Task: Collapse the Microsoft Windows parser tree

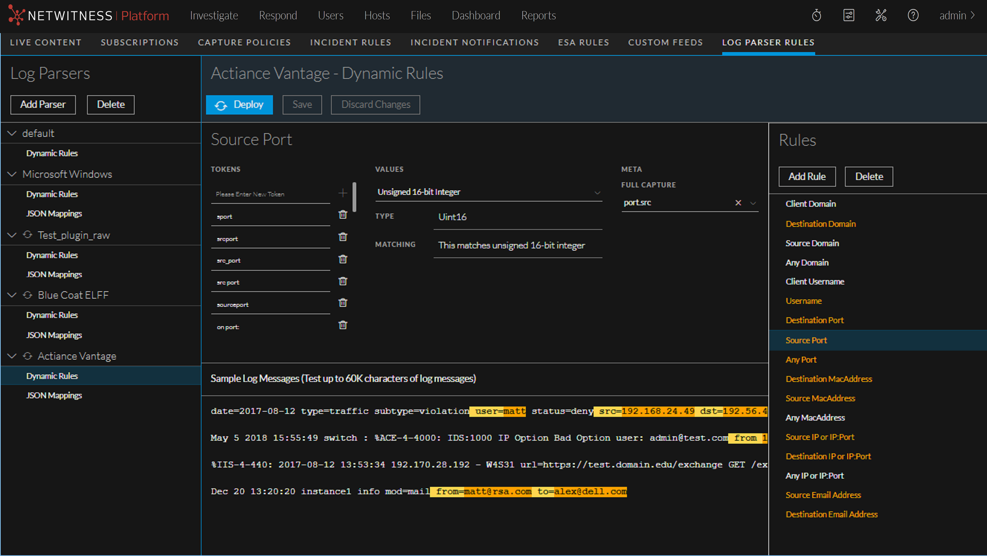Action: [x=12, y=174]
